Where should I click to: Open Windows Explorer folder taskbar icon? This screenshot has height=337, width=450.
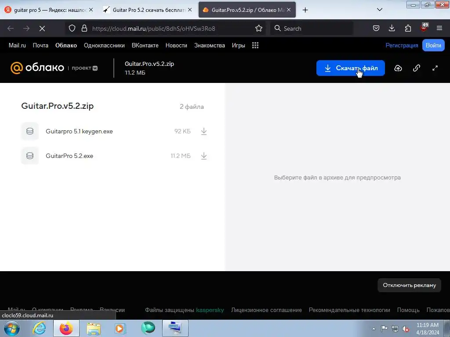click(94, 328)
